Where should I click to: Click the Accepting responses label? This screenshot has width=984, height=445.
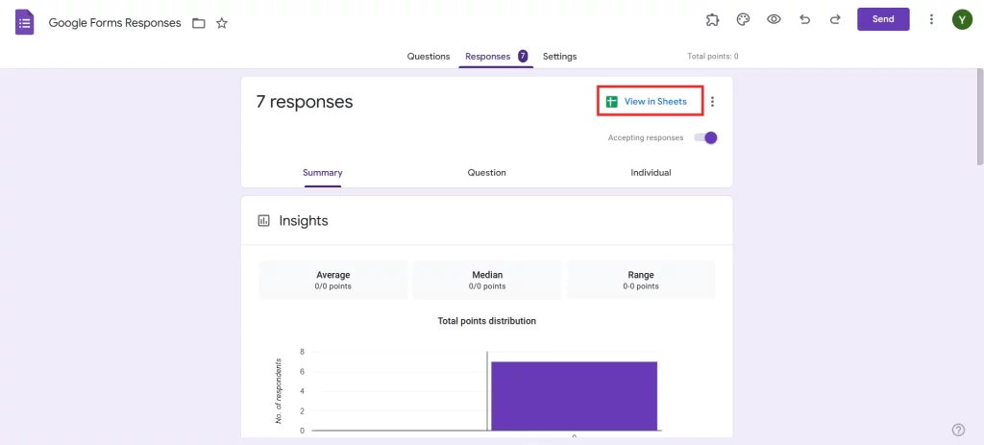[646, 138]
